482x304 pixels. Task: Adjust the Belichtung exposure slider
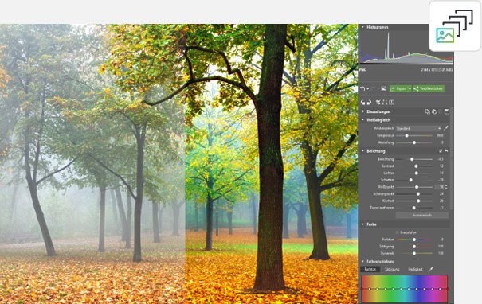412,159
